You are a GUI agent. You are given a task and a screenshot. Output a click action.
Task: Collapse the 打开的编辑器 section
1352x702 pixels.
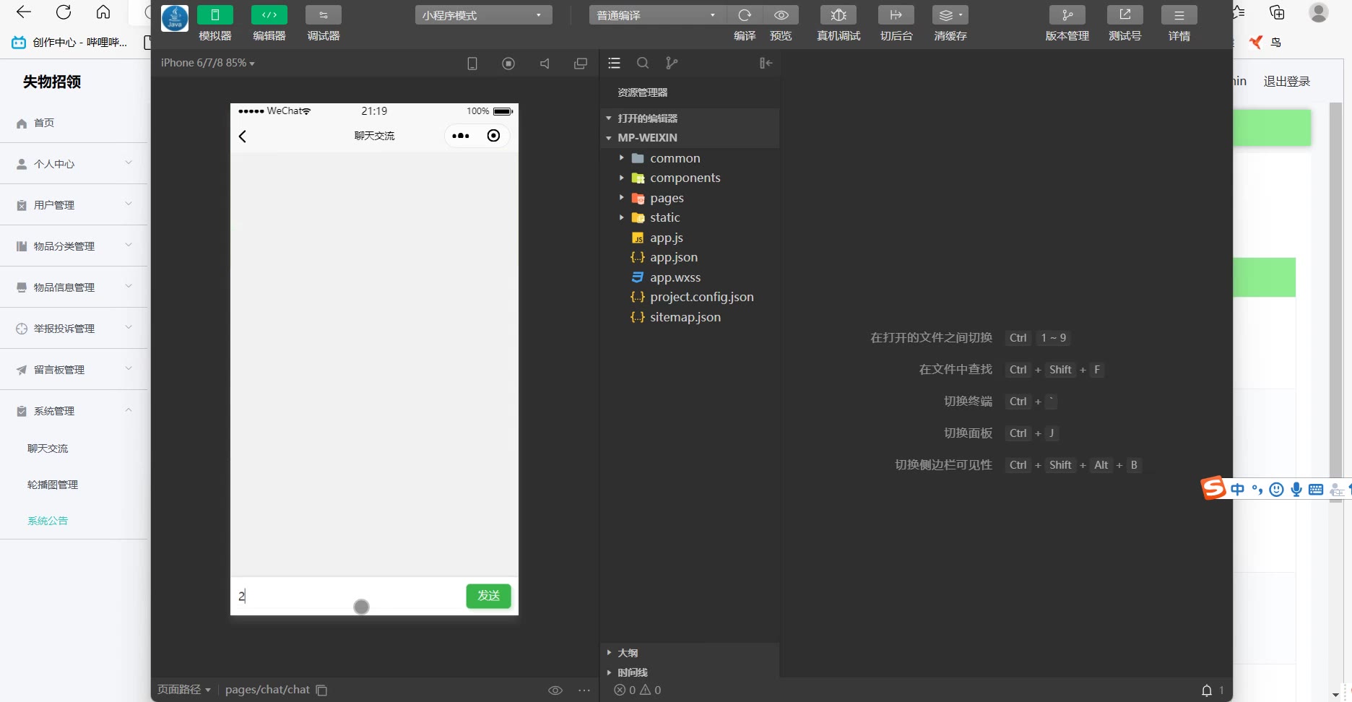(x=690, y=118)
